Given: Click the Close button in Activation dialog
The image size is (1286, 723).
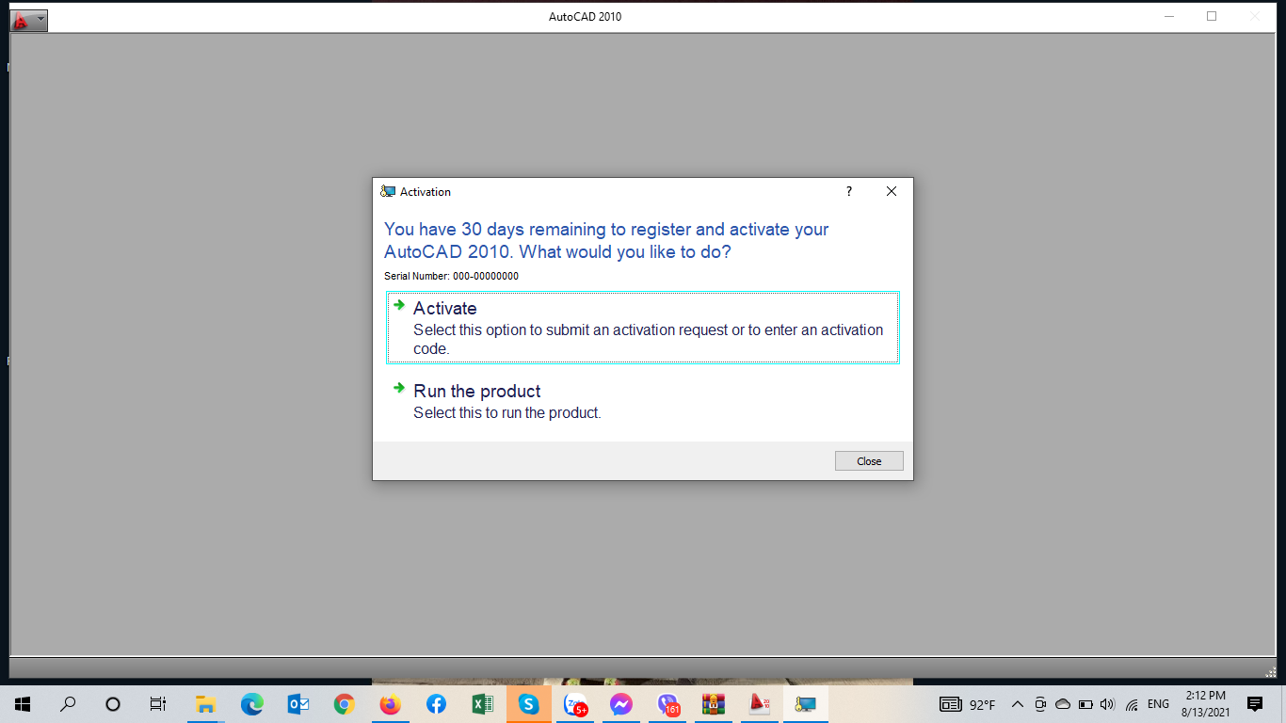Looking at the screenshot, I should point(869,461).
